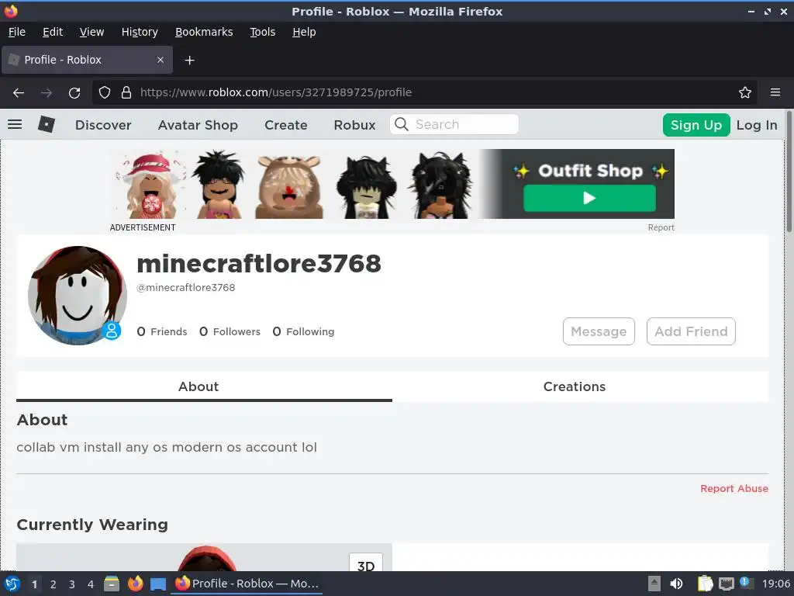Open notification info tray icon

tap(746, 583)
